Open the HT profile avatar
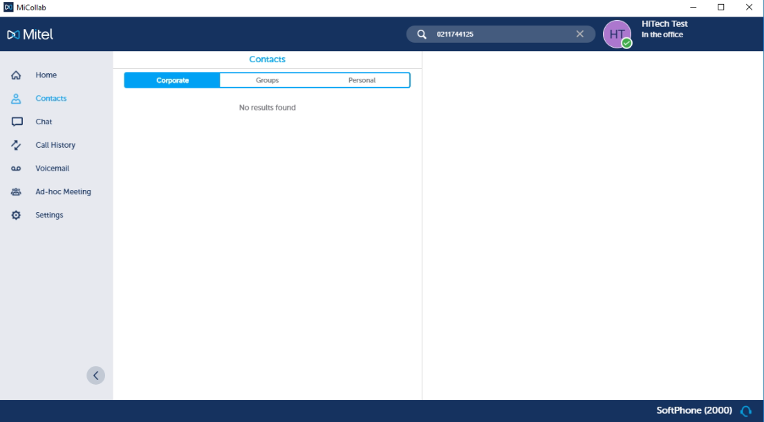Image resolution: width=764 pixels, height=422 pixels. 617,35
